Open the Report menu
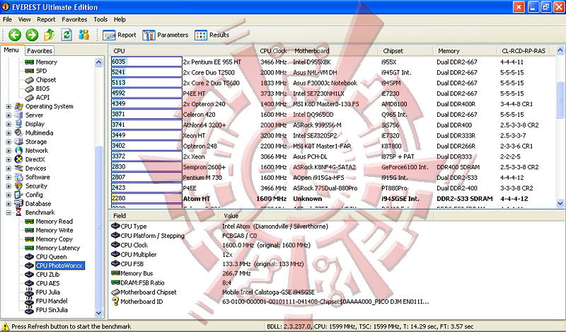This screenshot has height=332, width=566. (x=46, y=20)
